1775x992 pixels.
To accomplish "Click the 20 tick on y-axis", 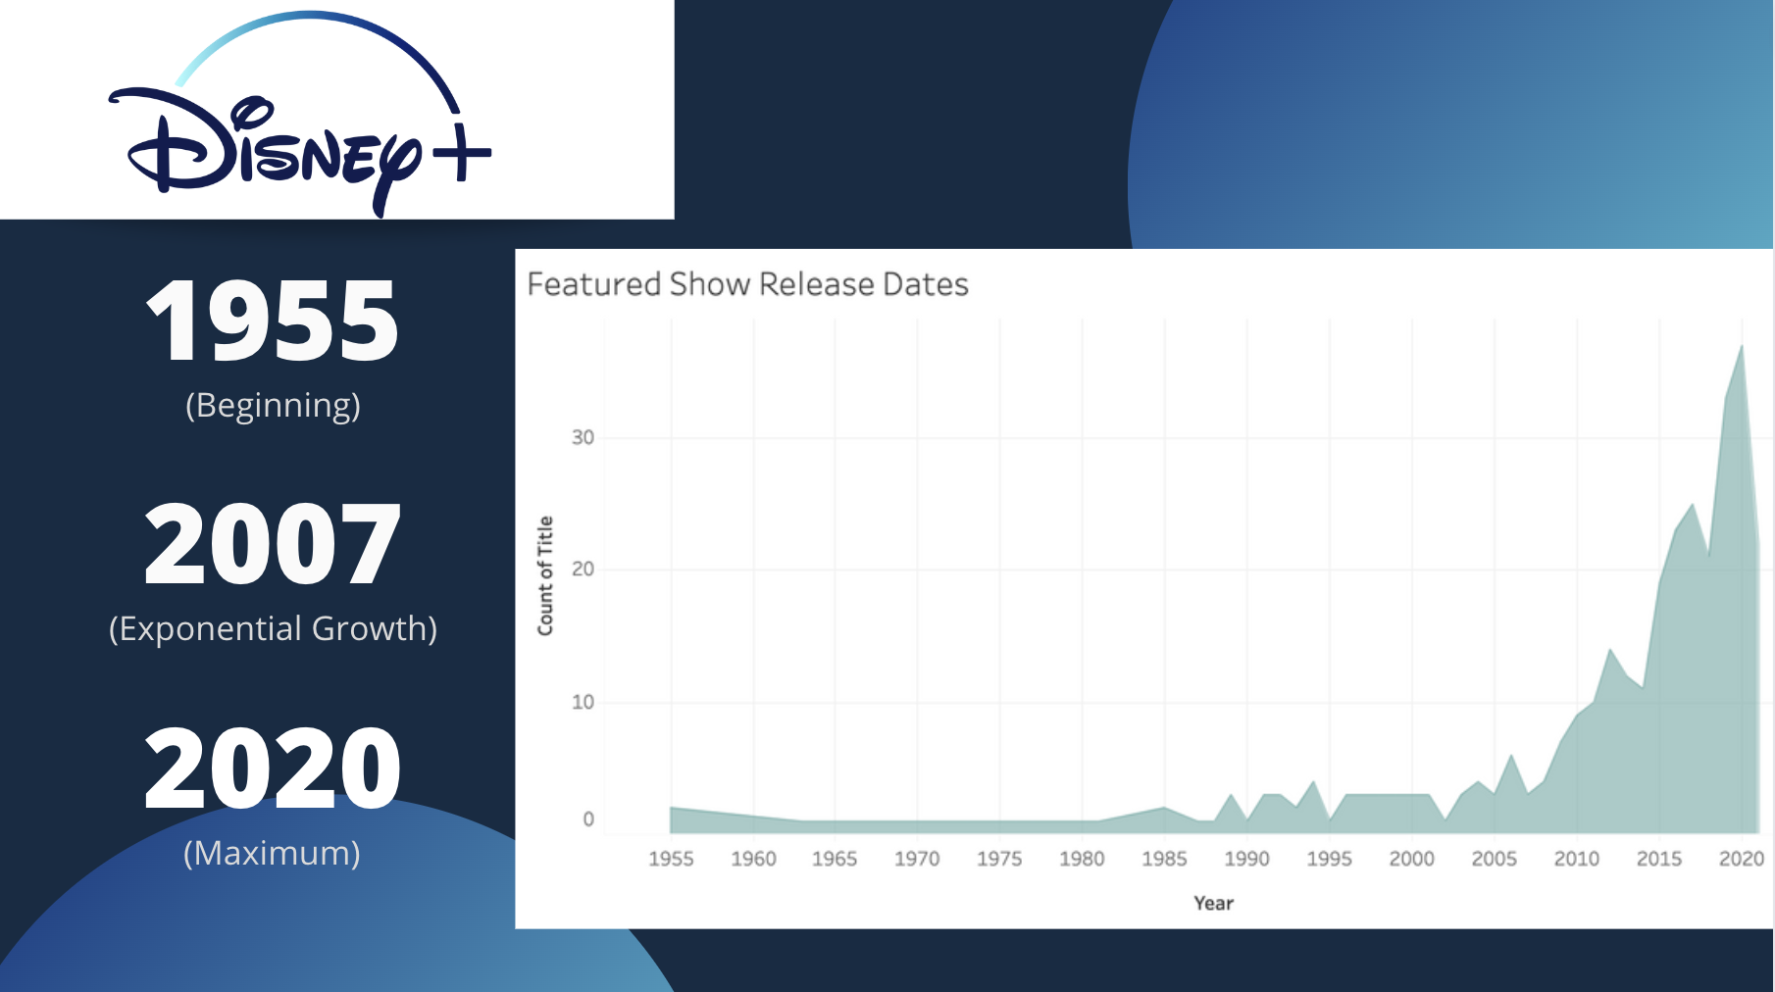I will pos(583,569).
